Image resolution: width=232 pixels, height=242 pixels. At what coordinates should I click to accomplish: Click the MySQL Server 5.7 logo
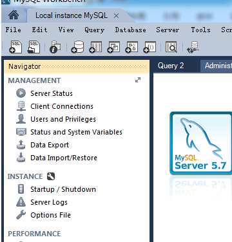point(201,143)
